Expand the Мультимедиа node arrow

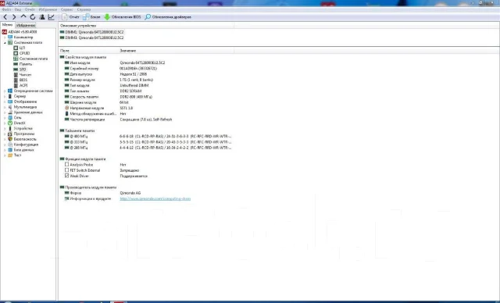coord(5,107)
